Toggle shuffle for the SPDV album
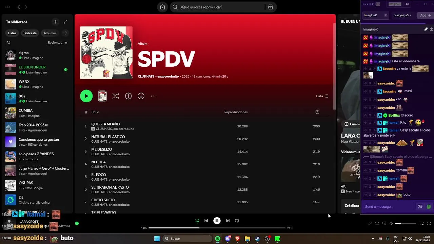Viewport: 434px width, 244px height. tap(116, 96)
